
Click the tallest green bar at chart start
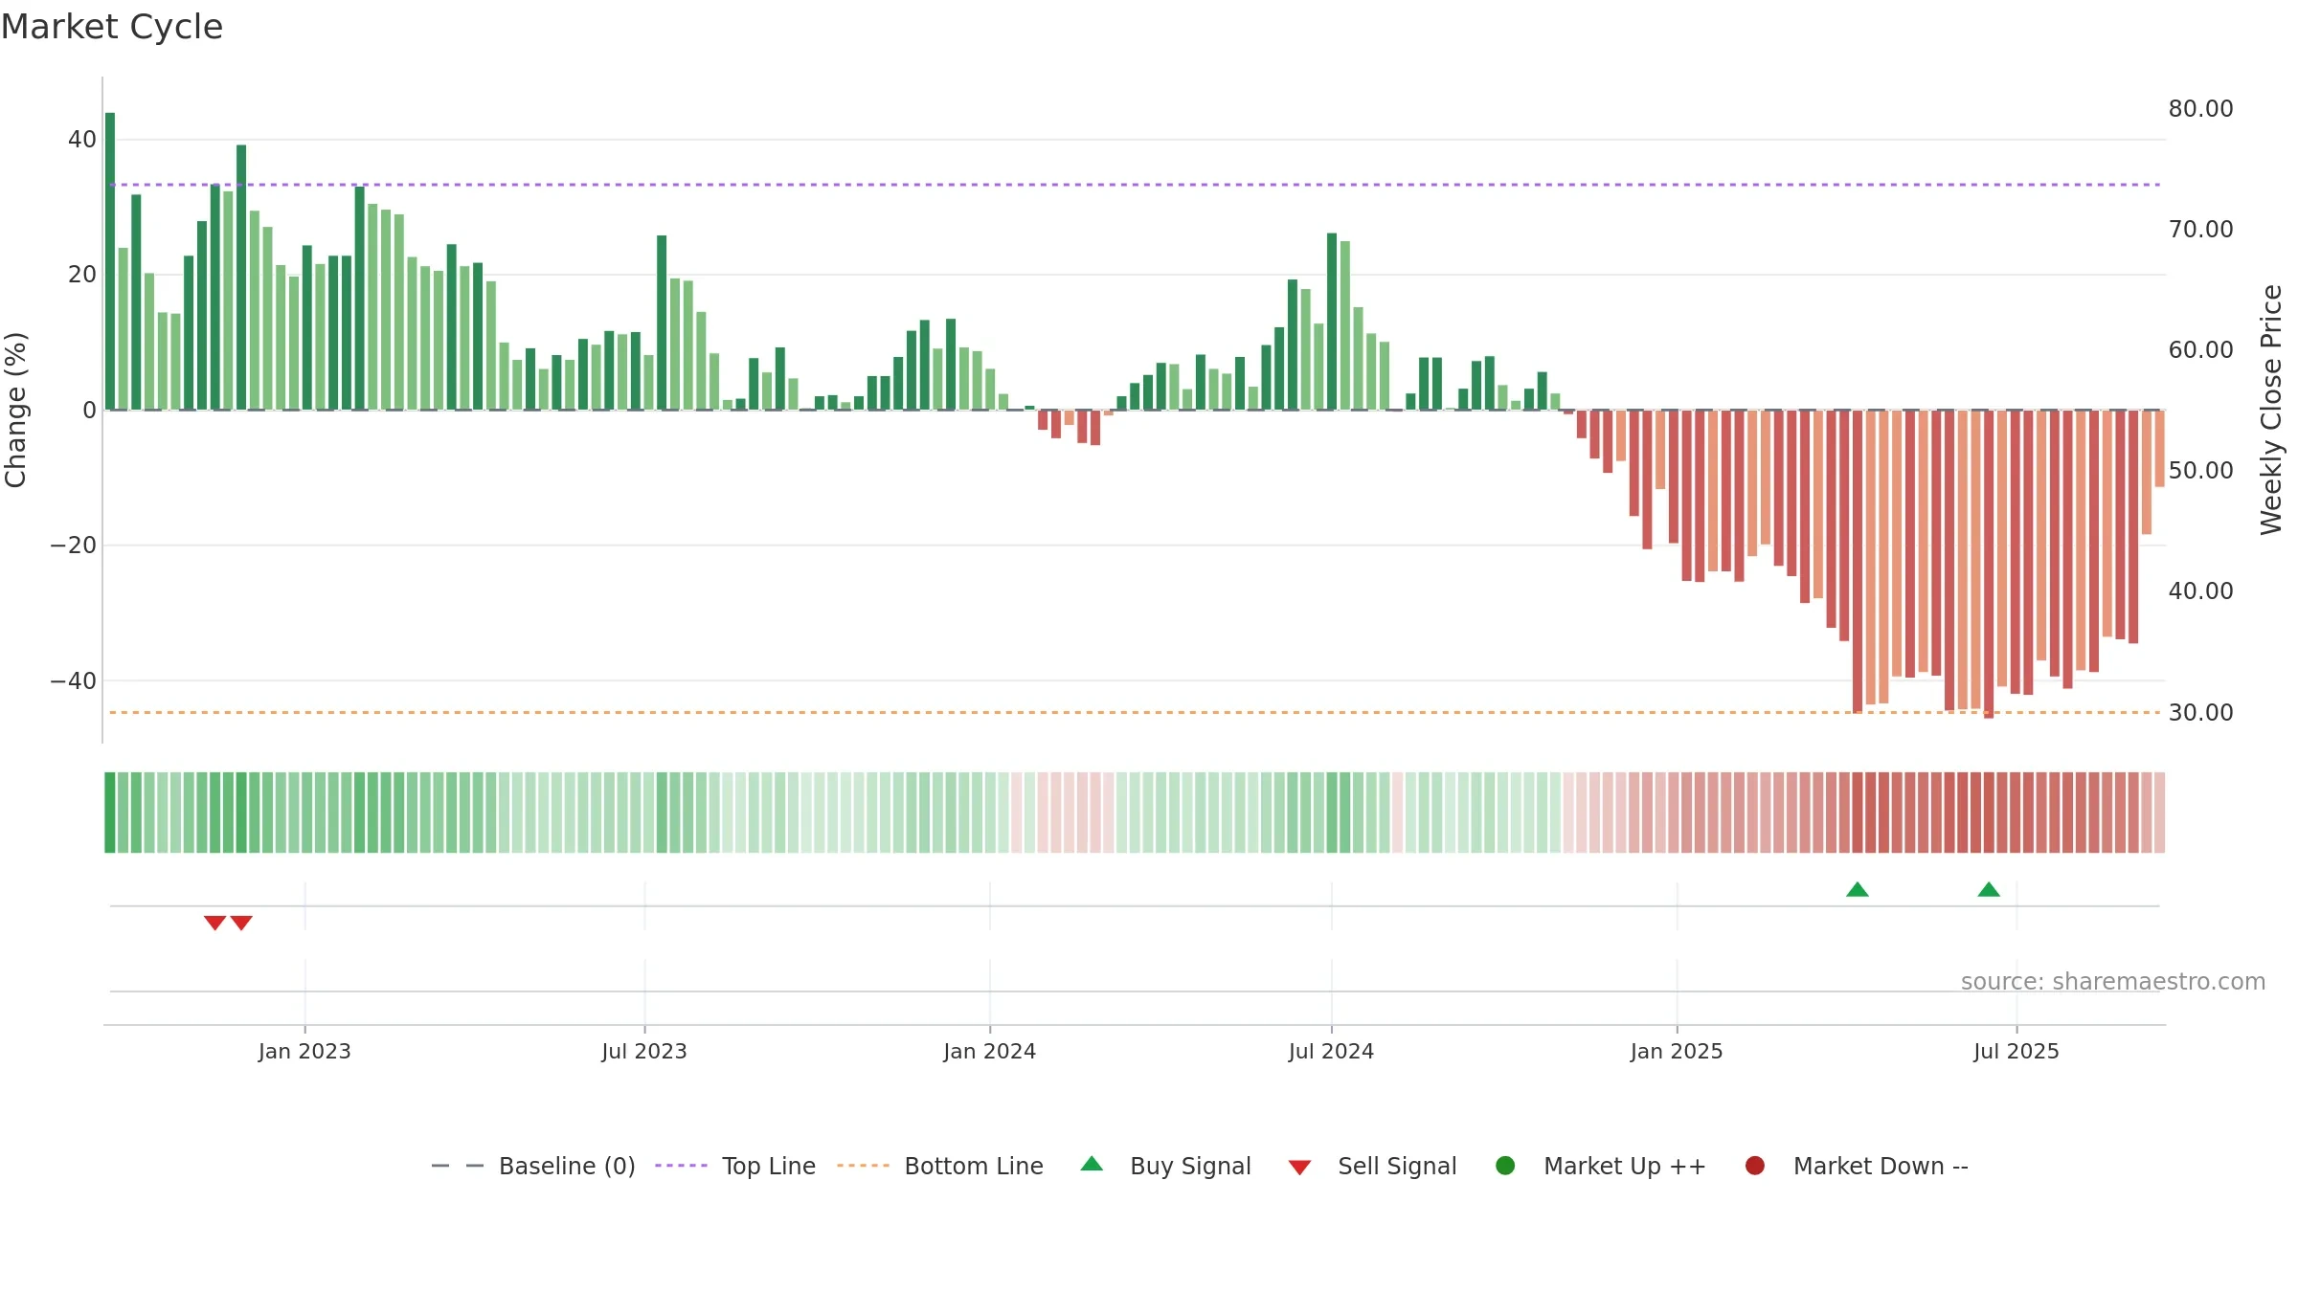coord(110,261)
